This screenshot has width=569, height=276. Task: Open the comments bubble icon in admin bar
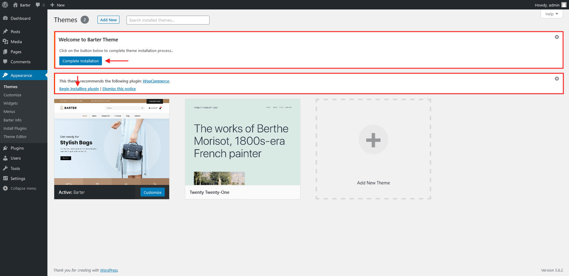coord(38,5)
